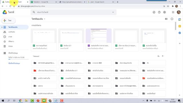Select the รูปภาพ folder
Screen dimensions: 183x103
click(x=44, y=86)
